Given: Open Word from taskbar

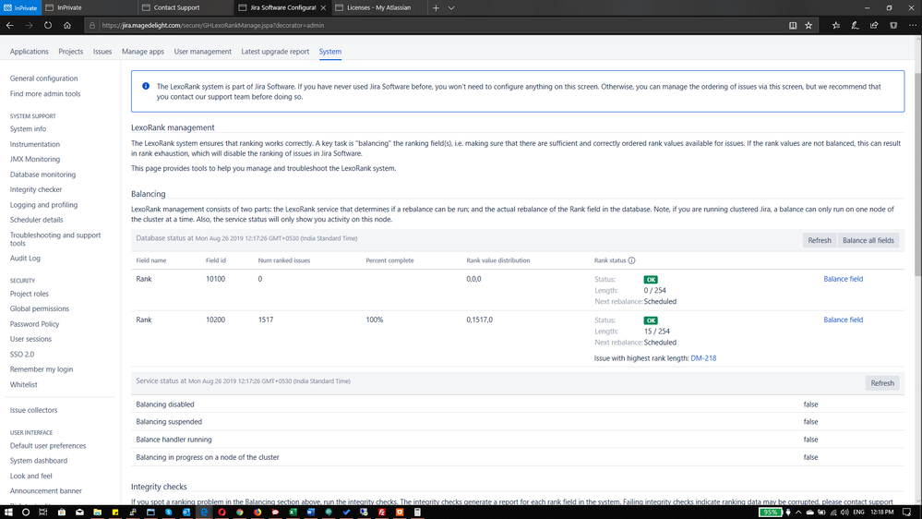Looking at the screenshot, I should 310,512.
